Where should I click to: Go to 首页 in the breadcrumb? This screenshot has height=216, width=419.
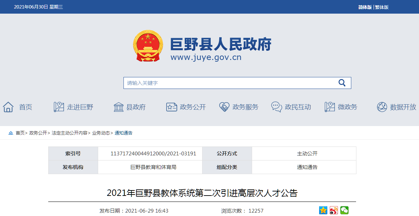click(20, 133)
